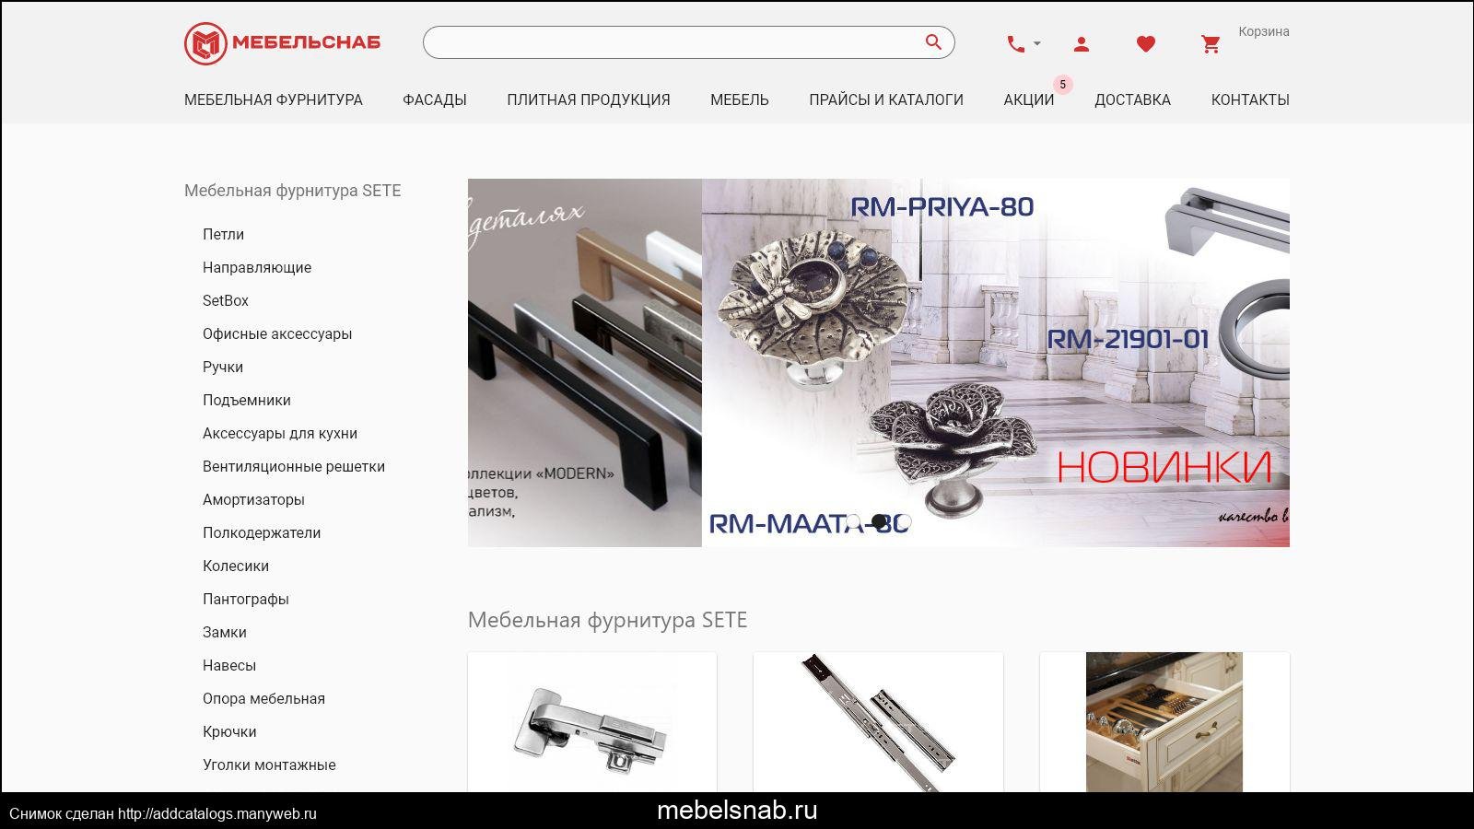The image size is (1474, 829).
Task: Click the НОВИНКИ banner slide
Action: point(996,363)
